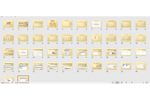This screenshot has width=150, height=100.
Task: Click the transition star under slide 17
Action: coord(101,43)
